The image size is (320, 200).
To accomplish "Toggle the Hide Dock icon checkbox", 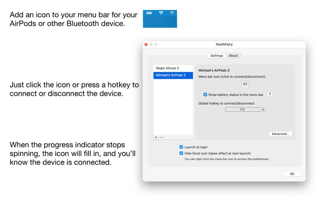I will (x=181, y=153).
